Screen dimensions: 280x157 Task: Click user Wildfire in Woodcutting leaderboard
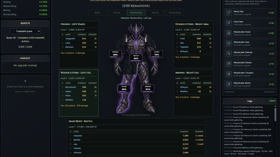(69, 100)
